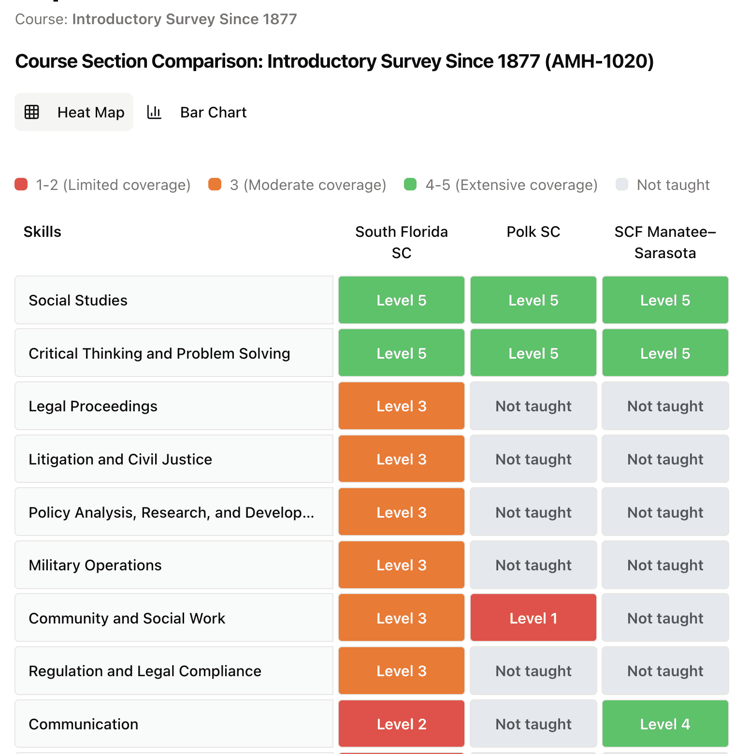The image size is (749, 754).
Task: Click the green Extensive coverage legend swatch
Action: tap(410, 185)
